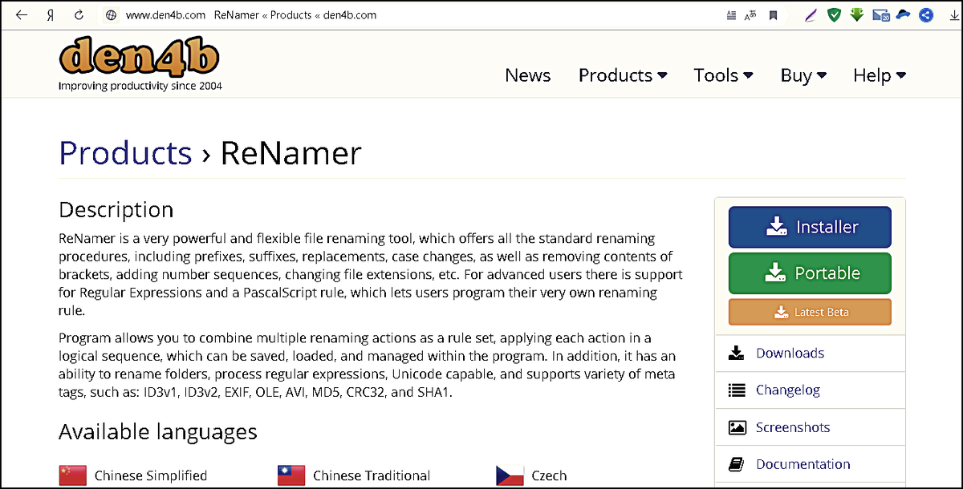Screen dimensions: 963x489
Task: Download the ReNamer Installer
Action: [x=810, y=227]
